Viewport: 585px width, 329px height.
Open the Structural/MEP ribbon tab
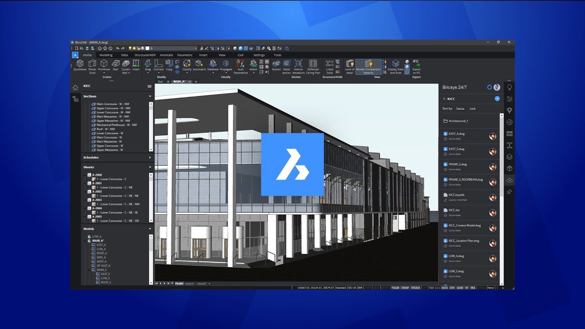(x=145, y=55)
